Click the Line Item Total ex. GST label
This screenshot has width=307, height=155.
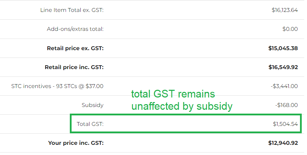point(72,10)
